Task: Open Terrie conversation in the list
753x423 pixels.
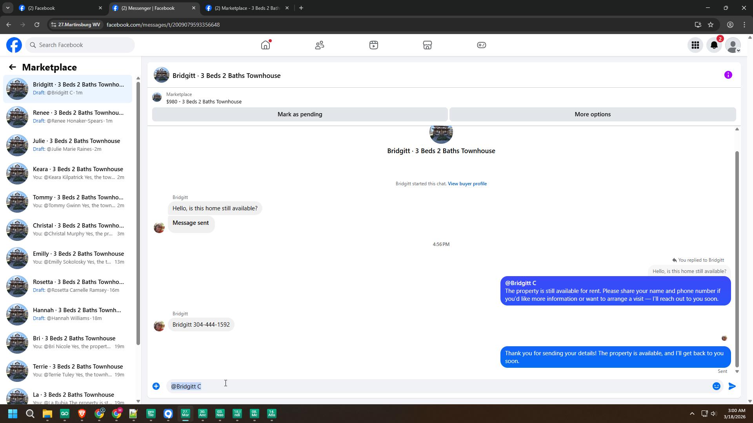Action: (67, 371)
